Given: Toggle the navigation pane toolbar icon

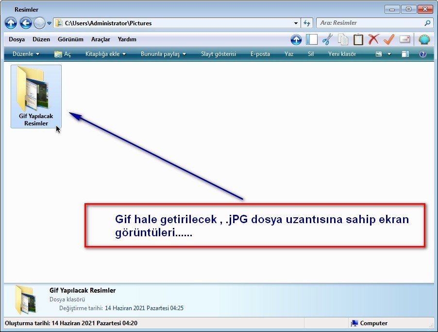Looking at the screenshot, I should tap(312, 39).
